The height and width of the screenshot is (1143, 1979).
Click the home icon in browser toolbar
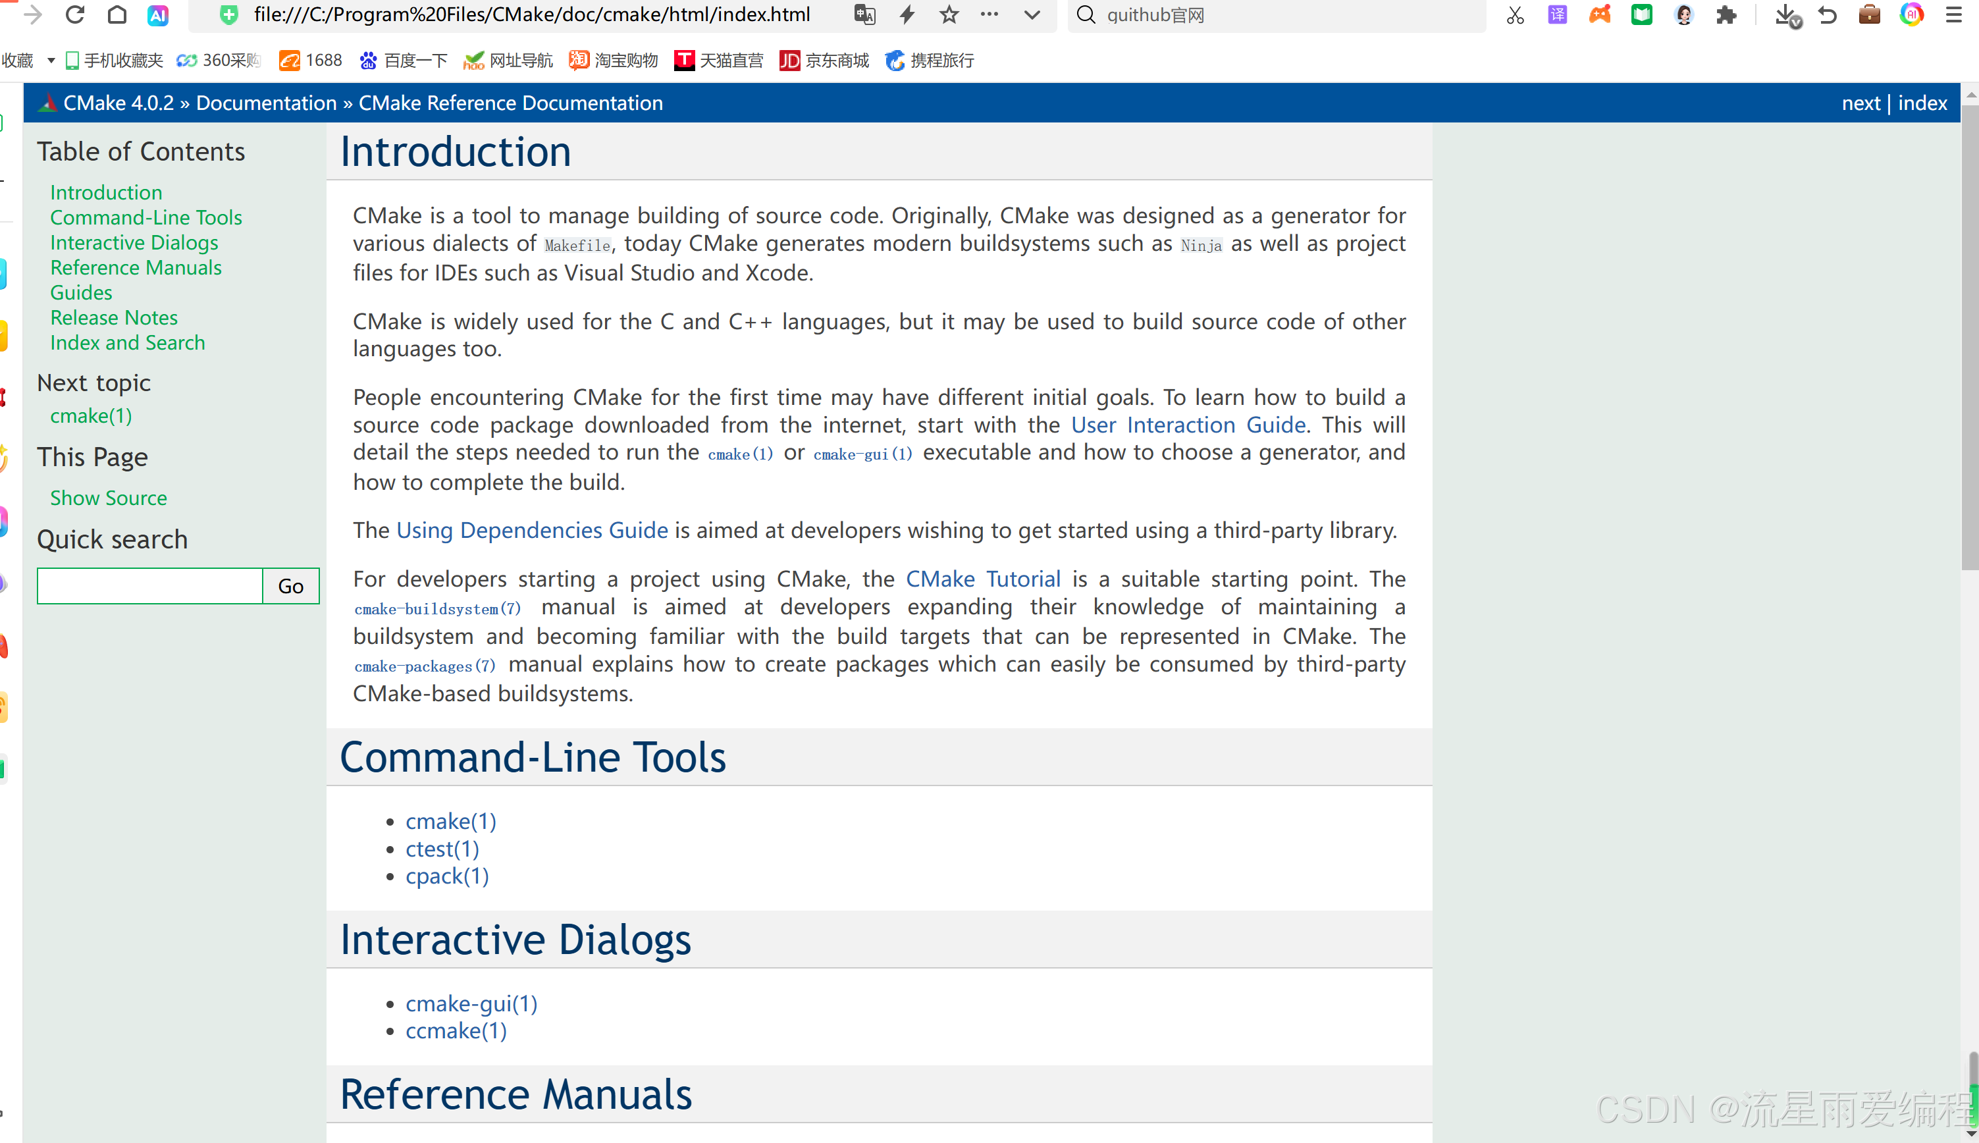117,15
